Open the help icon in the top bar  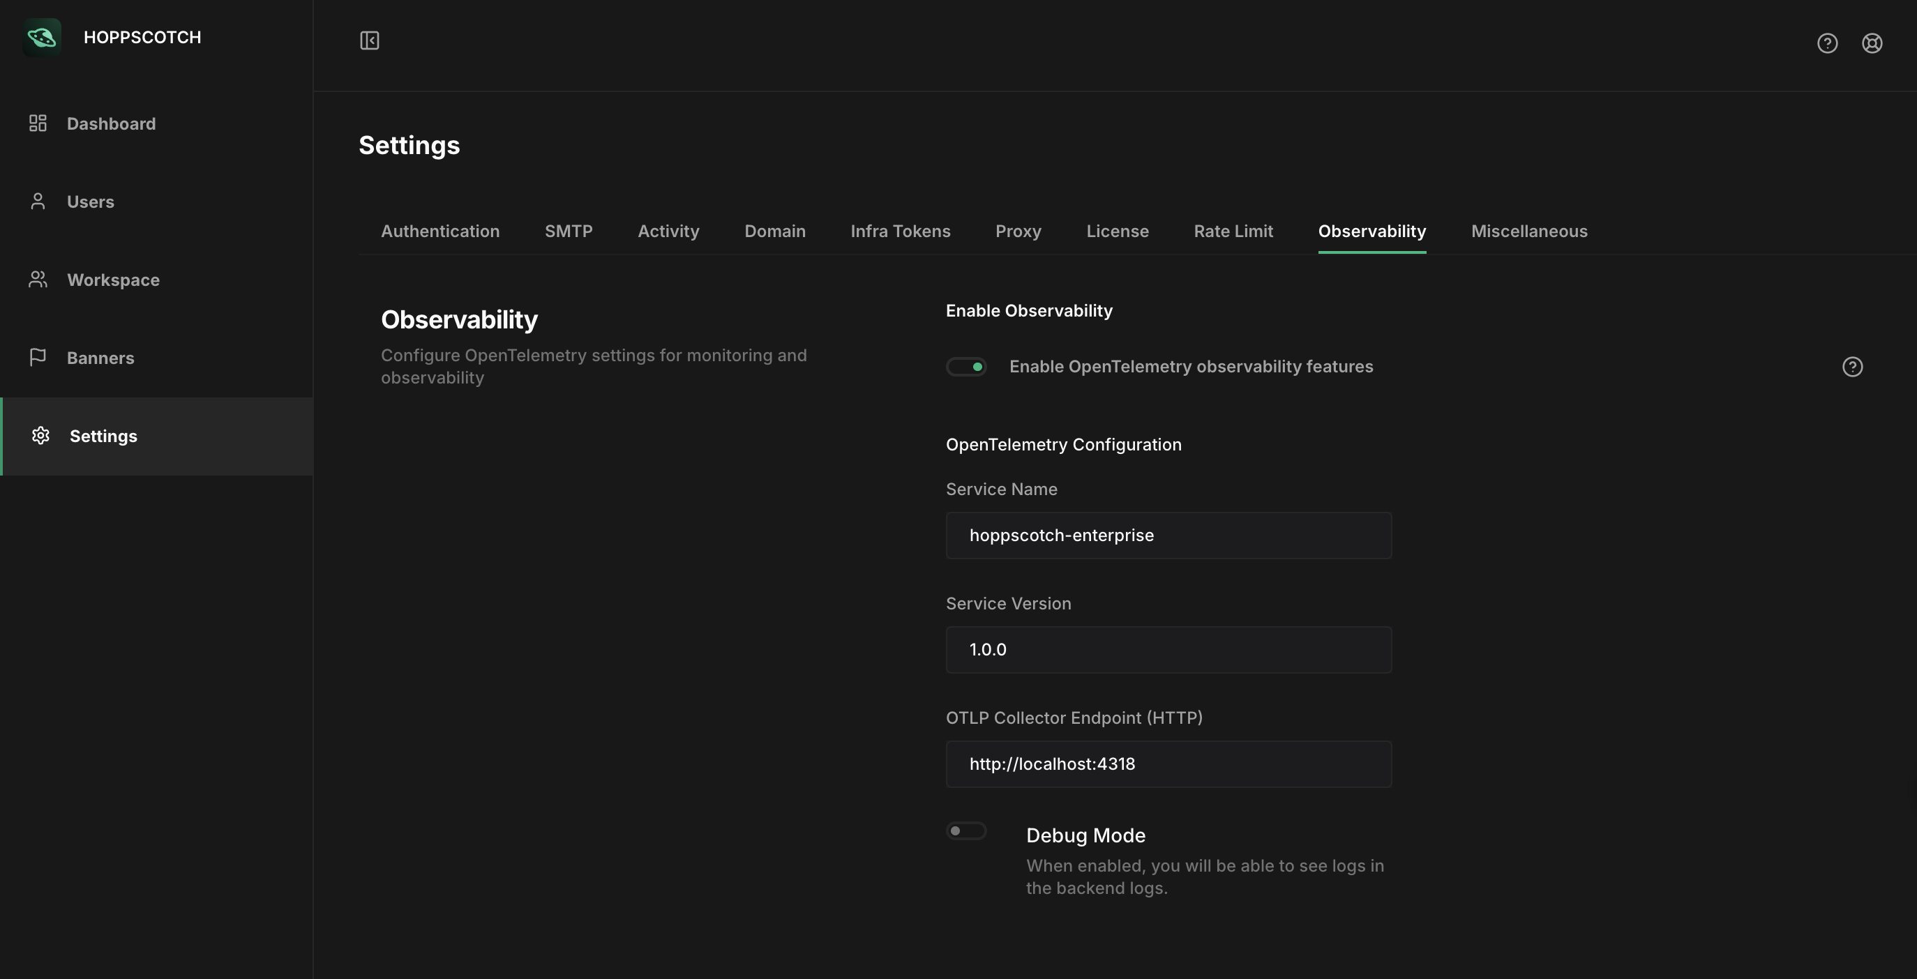click(x=1827, y=43)
